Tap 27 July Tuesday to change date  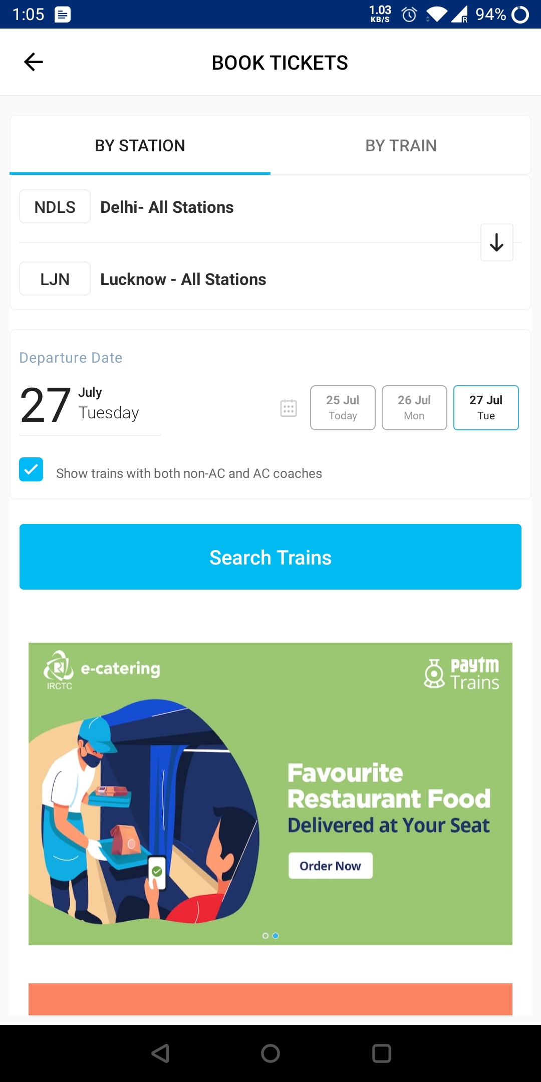coord(80,405)
